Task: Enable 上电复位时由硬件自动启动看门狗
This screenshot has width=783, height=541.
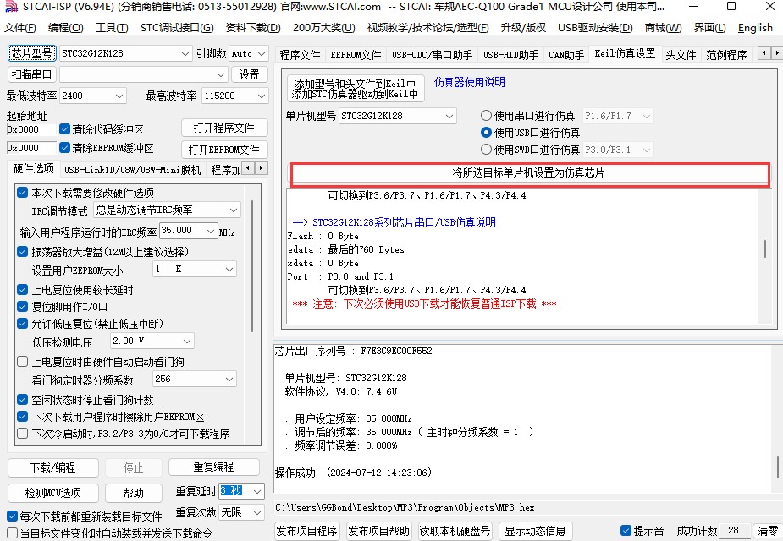Action: pos(23,362)
